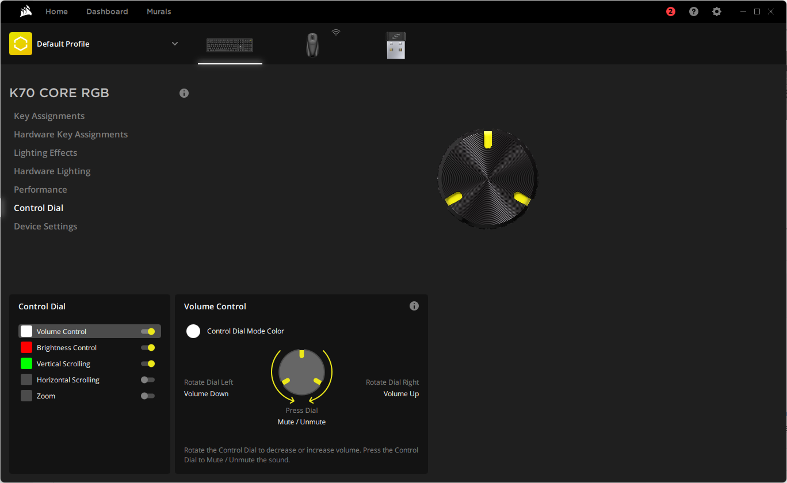Select the Vertical Scrolling list row
787x483 pixels.
(90, 363)
